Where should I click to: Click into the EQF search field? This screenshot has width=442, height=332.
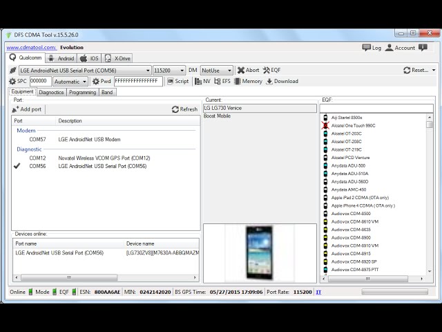tap(376, 108)
